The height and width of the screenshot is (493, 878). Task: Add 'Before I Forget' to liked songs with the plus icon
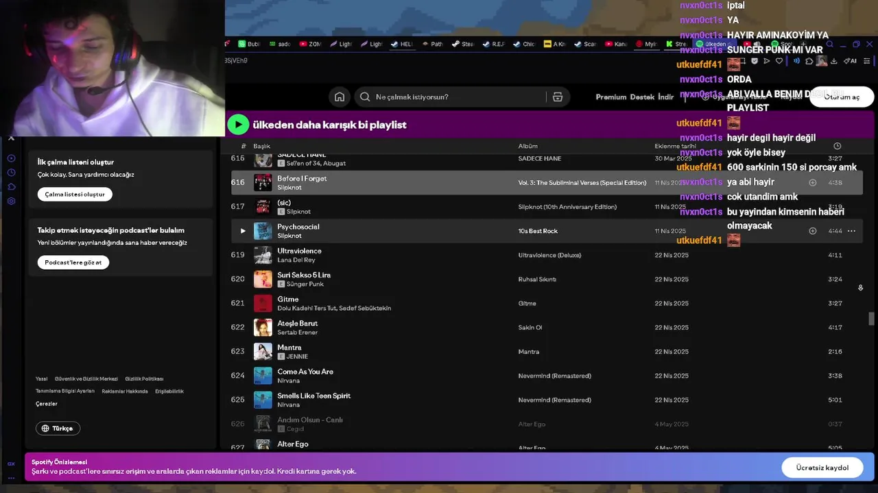pos(812,182)
